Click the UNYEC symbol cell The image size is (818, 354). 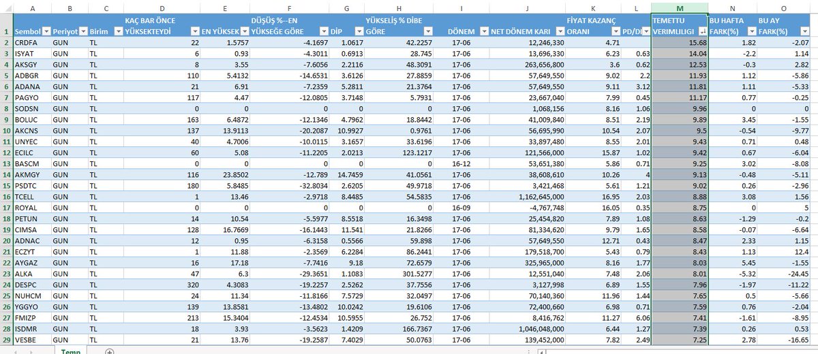coord(34,142)
